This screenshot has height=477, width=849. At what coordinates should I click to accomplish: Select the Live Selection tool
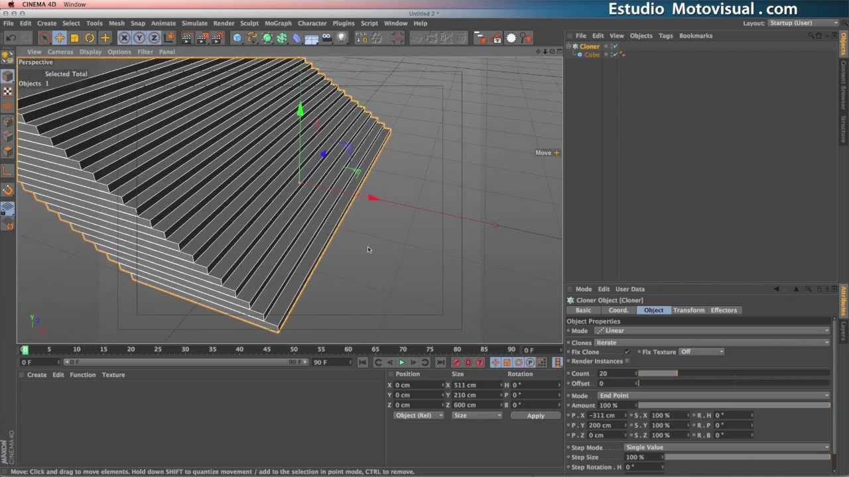(44, 38)
